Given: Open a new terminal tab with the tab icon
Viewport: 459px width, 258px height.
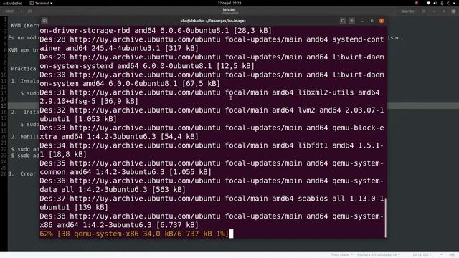Looking at the screenshot, I should pyautogui.click(x=44, y=21).
